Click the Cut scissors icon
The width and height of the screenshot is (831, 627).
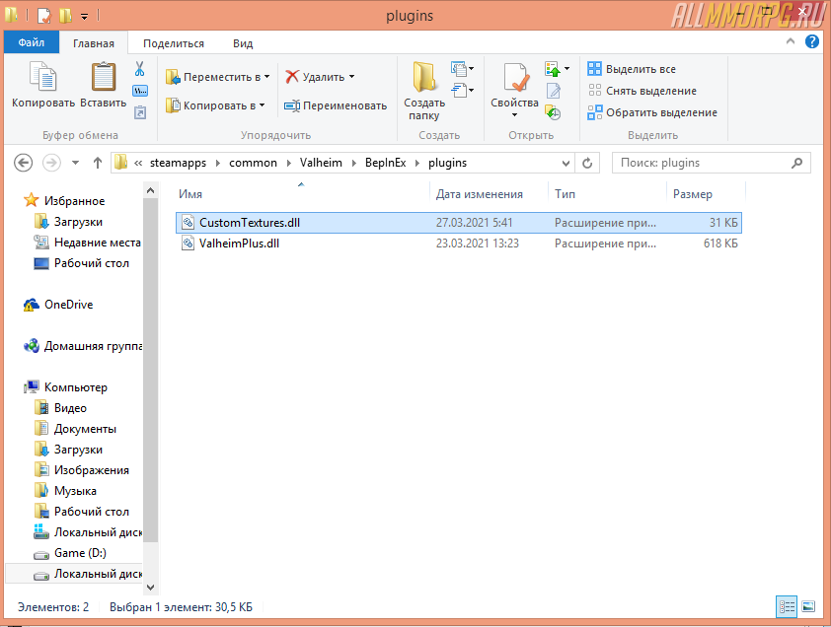point(139,69)
